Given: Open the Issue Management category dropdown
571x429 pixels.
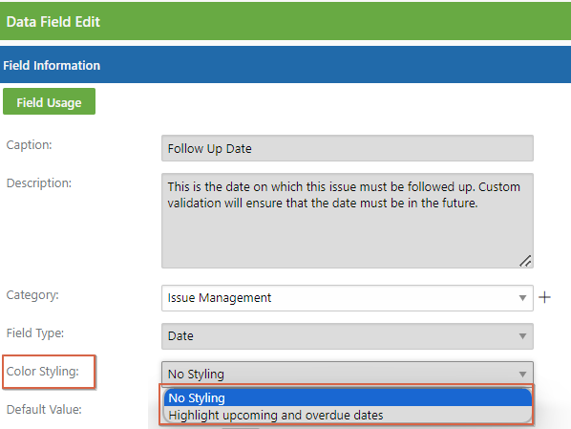Looking at the screenshot, I should [x=348, y=298].
